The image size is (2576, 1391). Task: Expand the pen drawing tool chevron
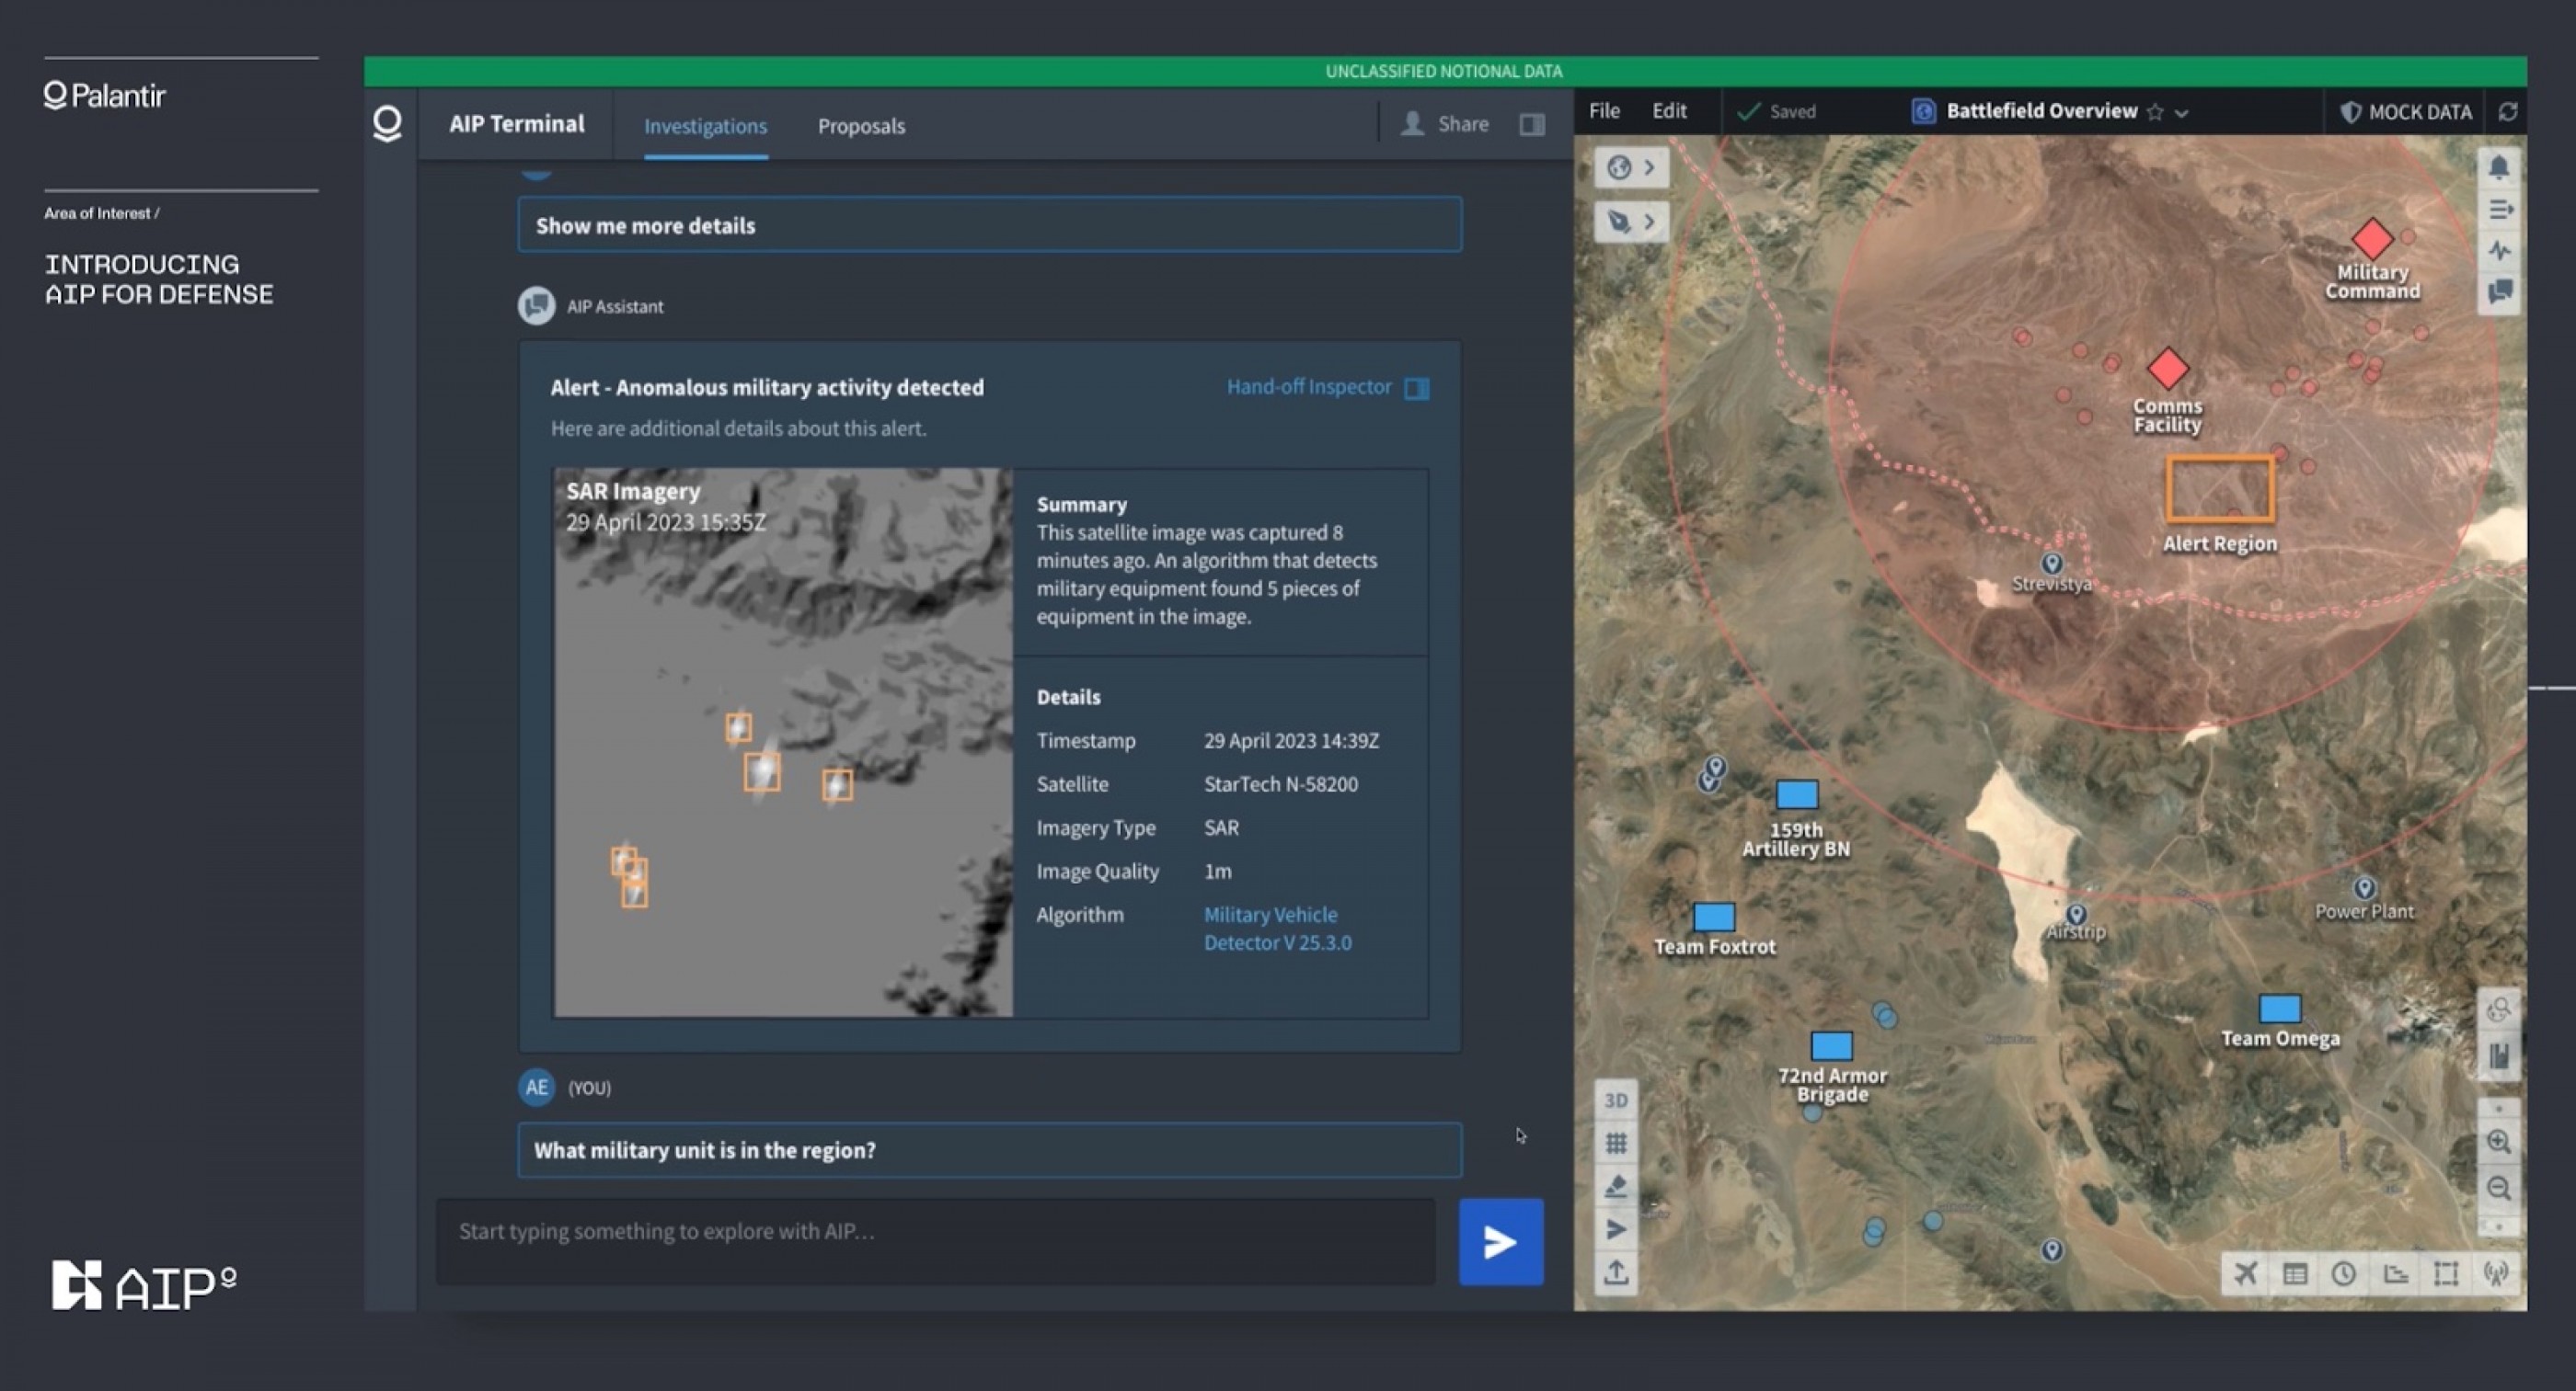click(1650, 221)
